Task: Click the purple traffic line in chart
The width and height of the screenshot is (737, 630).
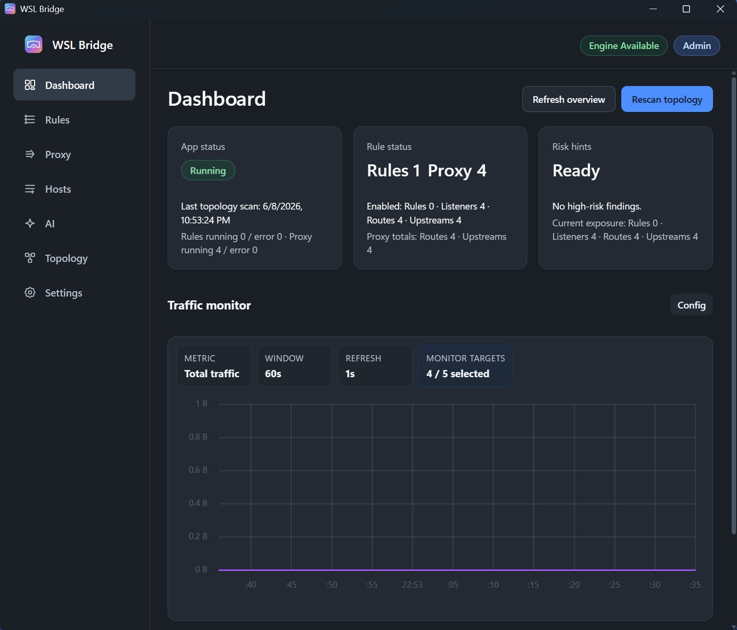Action: 457,570
